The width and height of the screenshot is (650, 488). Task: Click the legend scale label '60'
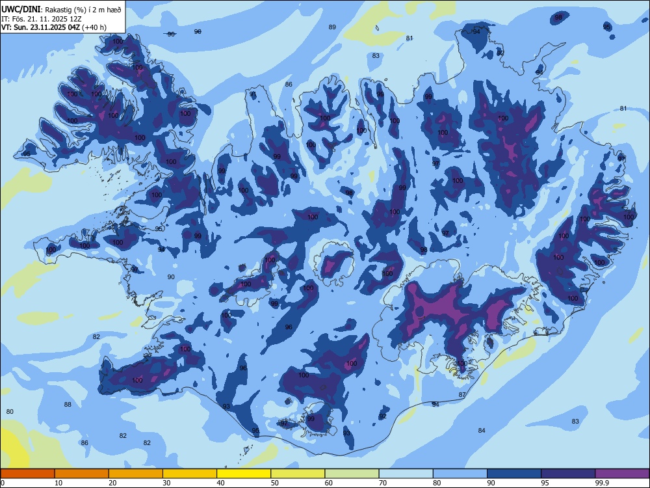click(329, 483)
